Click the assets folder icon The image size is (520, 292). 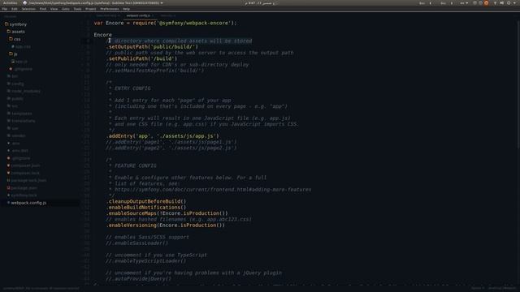9,32
